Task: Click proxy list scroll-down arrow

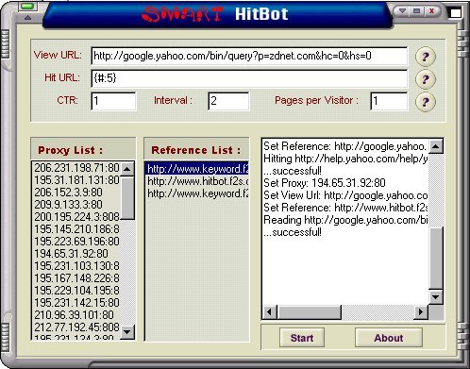Action: tap(127, 331)
